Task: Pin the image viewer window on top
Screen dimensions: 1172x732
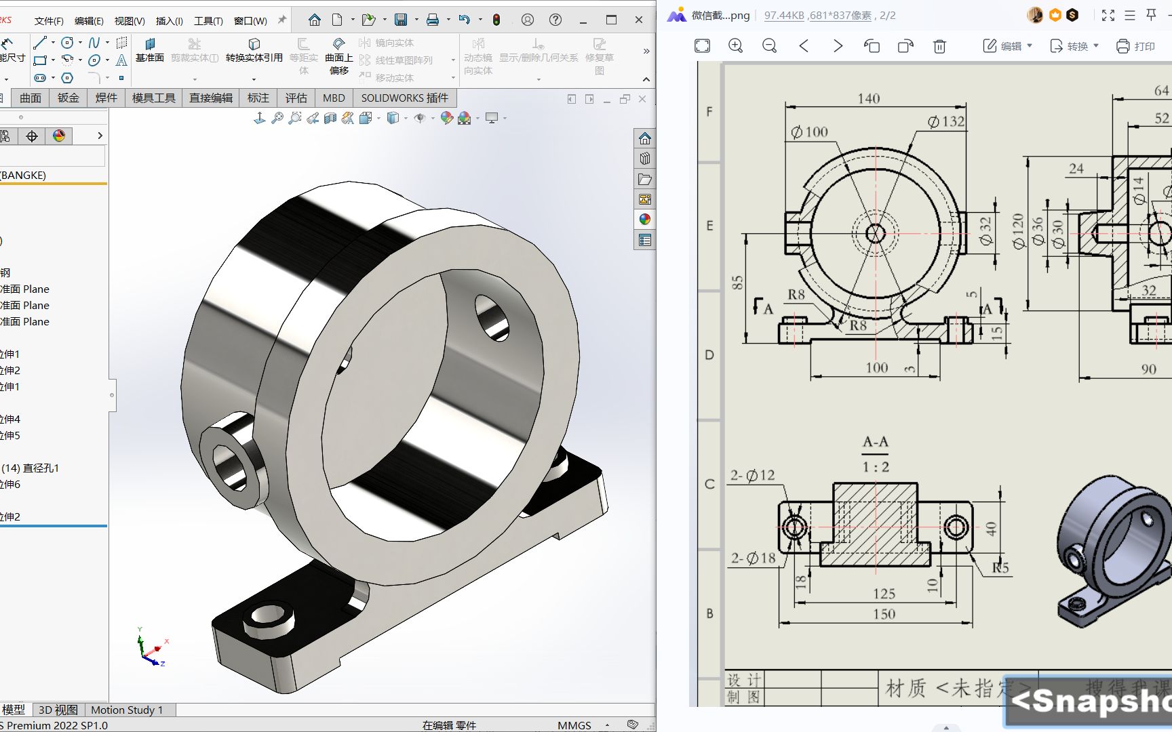Action: pyautogui.click(x=1151, y=15)
